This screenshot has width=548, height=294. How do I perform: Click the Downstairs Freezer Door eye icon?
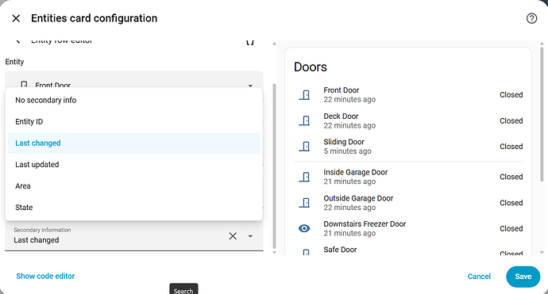[x=304, y=228]
